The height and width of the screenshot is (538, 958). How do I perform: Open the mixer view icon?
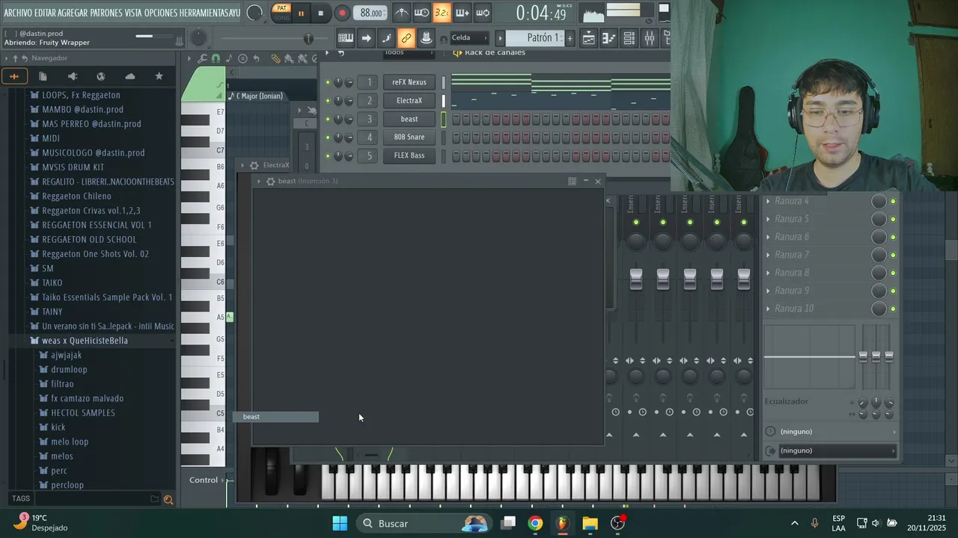click(x=650, y=38)
